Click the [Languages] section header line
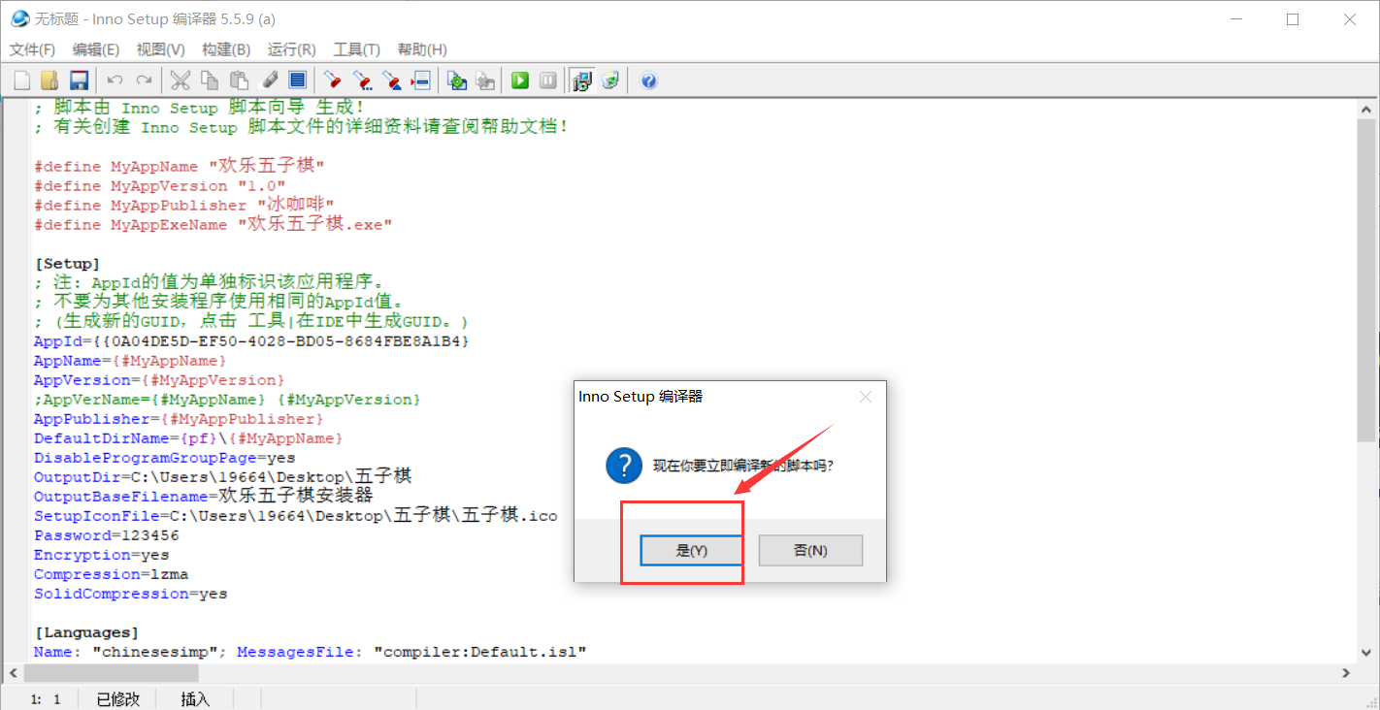This screenshot has height=710, width=1380. point(86,632)
